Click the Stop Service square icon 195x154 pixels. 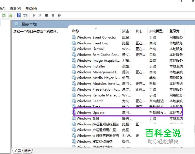pos(46,15)
